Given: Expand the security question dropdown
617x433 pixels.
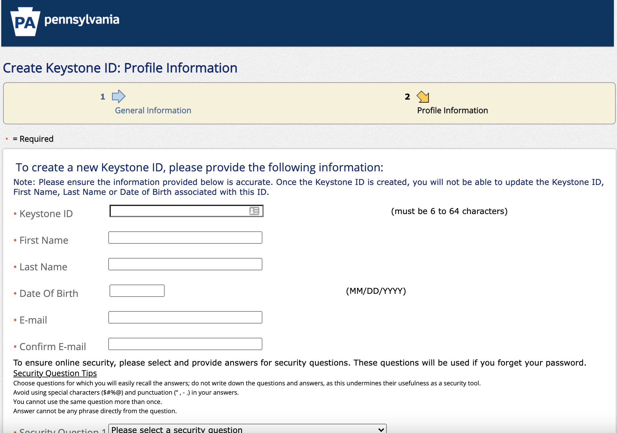Looking at the screenshot, I should 247,429.
